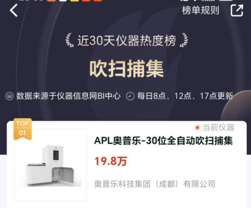Tap the orange dot beside 当前仪器

[x=197, y=128]
